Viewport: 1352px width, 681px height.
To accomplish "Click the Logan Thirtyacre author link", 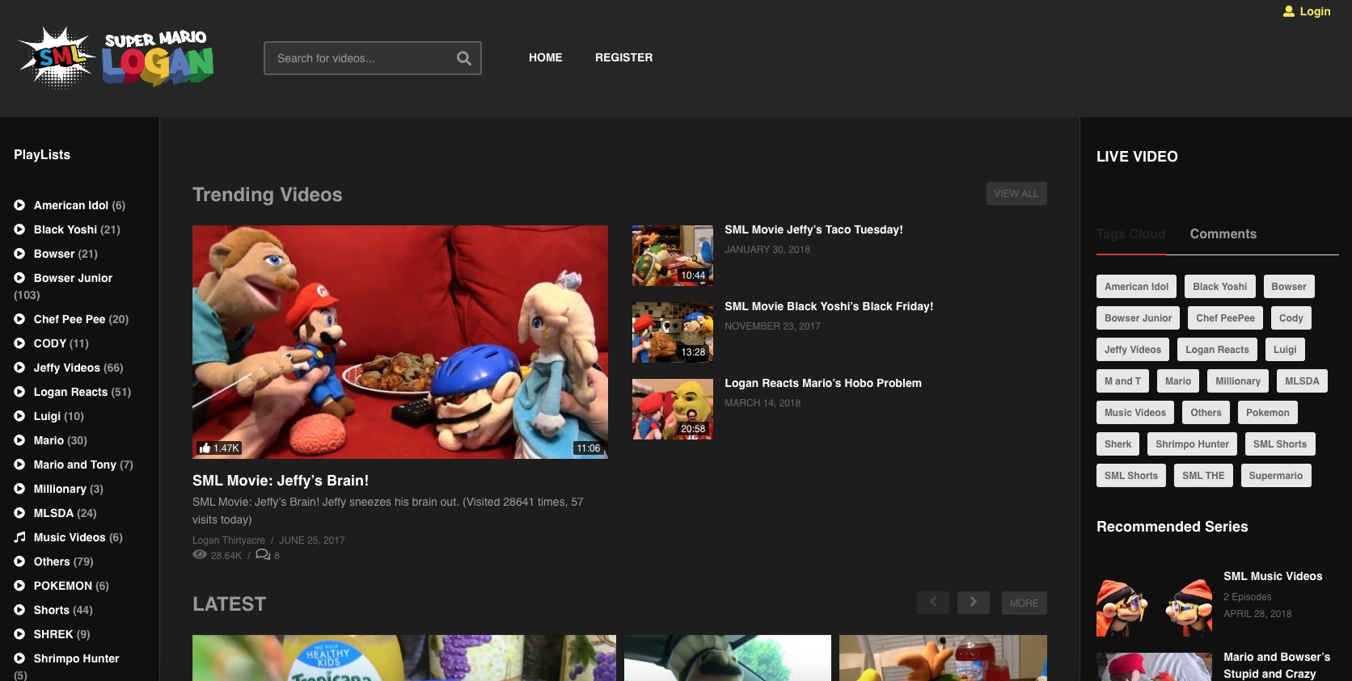I will pyautogui.click(x=229, y=540).
